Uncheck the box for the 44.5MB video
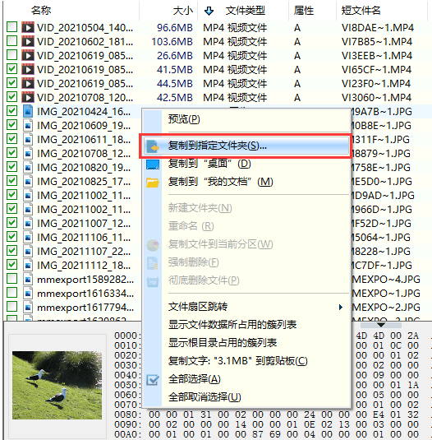 (12, 83)
